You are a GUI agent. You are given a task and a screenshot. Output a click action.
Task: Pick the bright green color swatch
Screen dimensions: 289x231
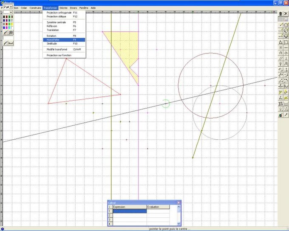10,24
